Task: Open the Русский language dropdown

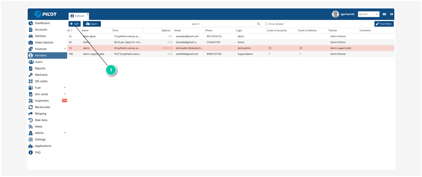Action: (368, 14)
